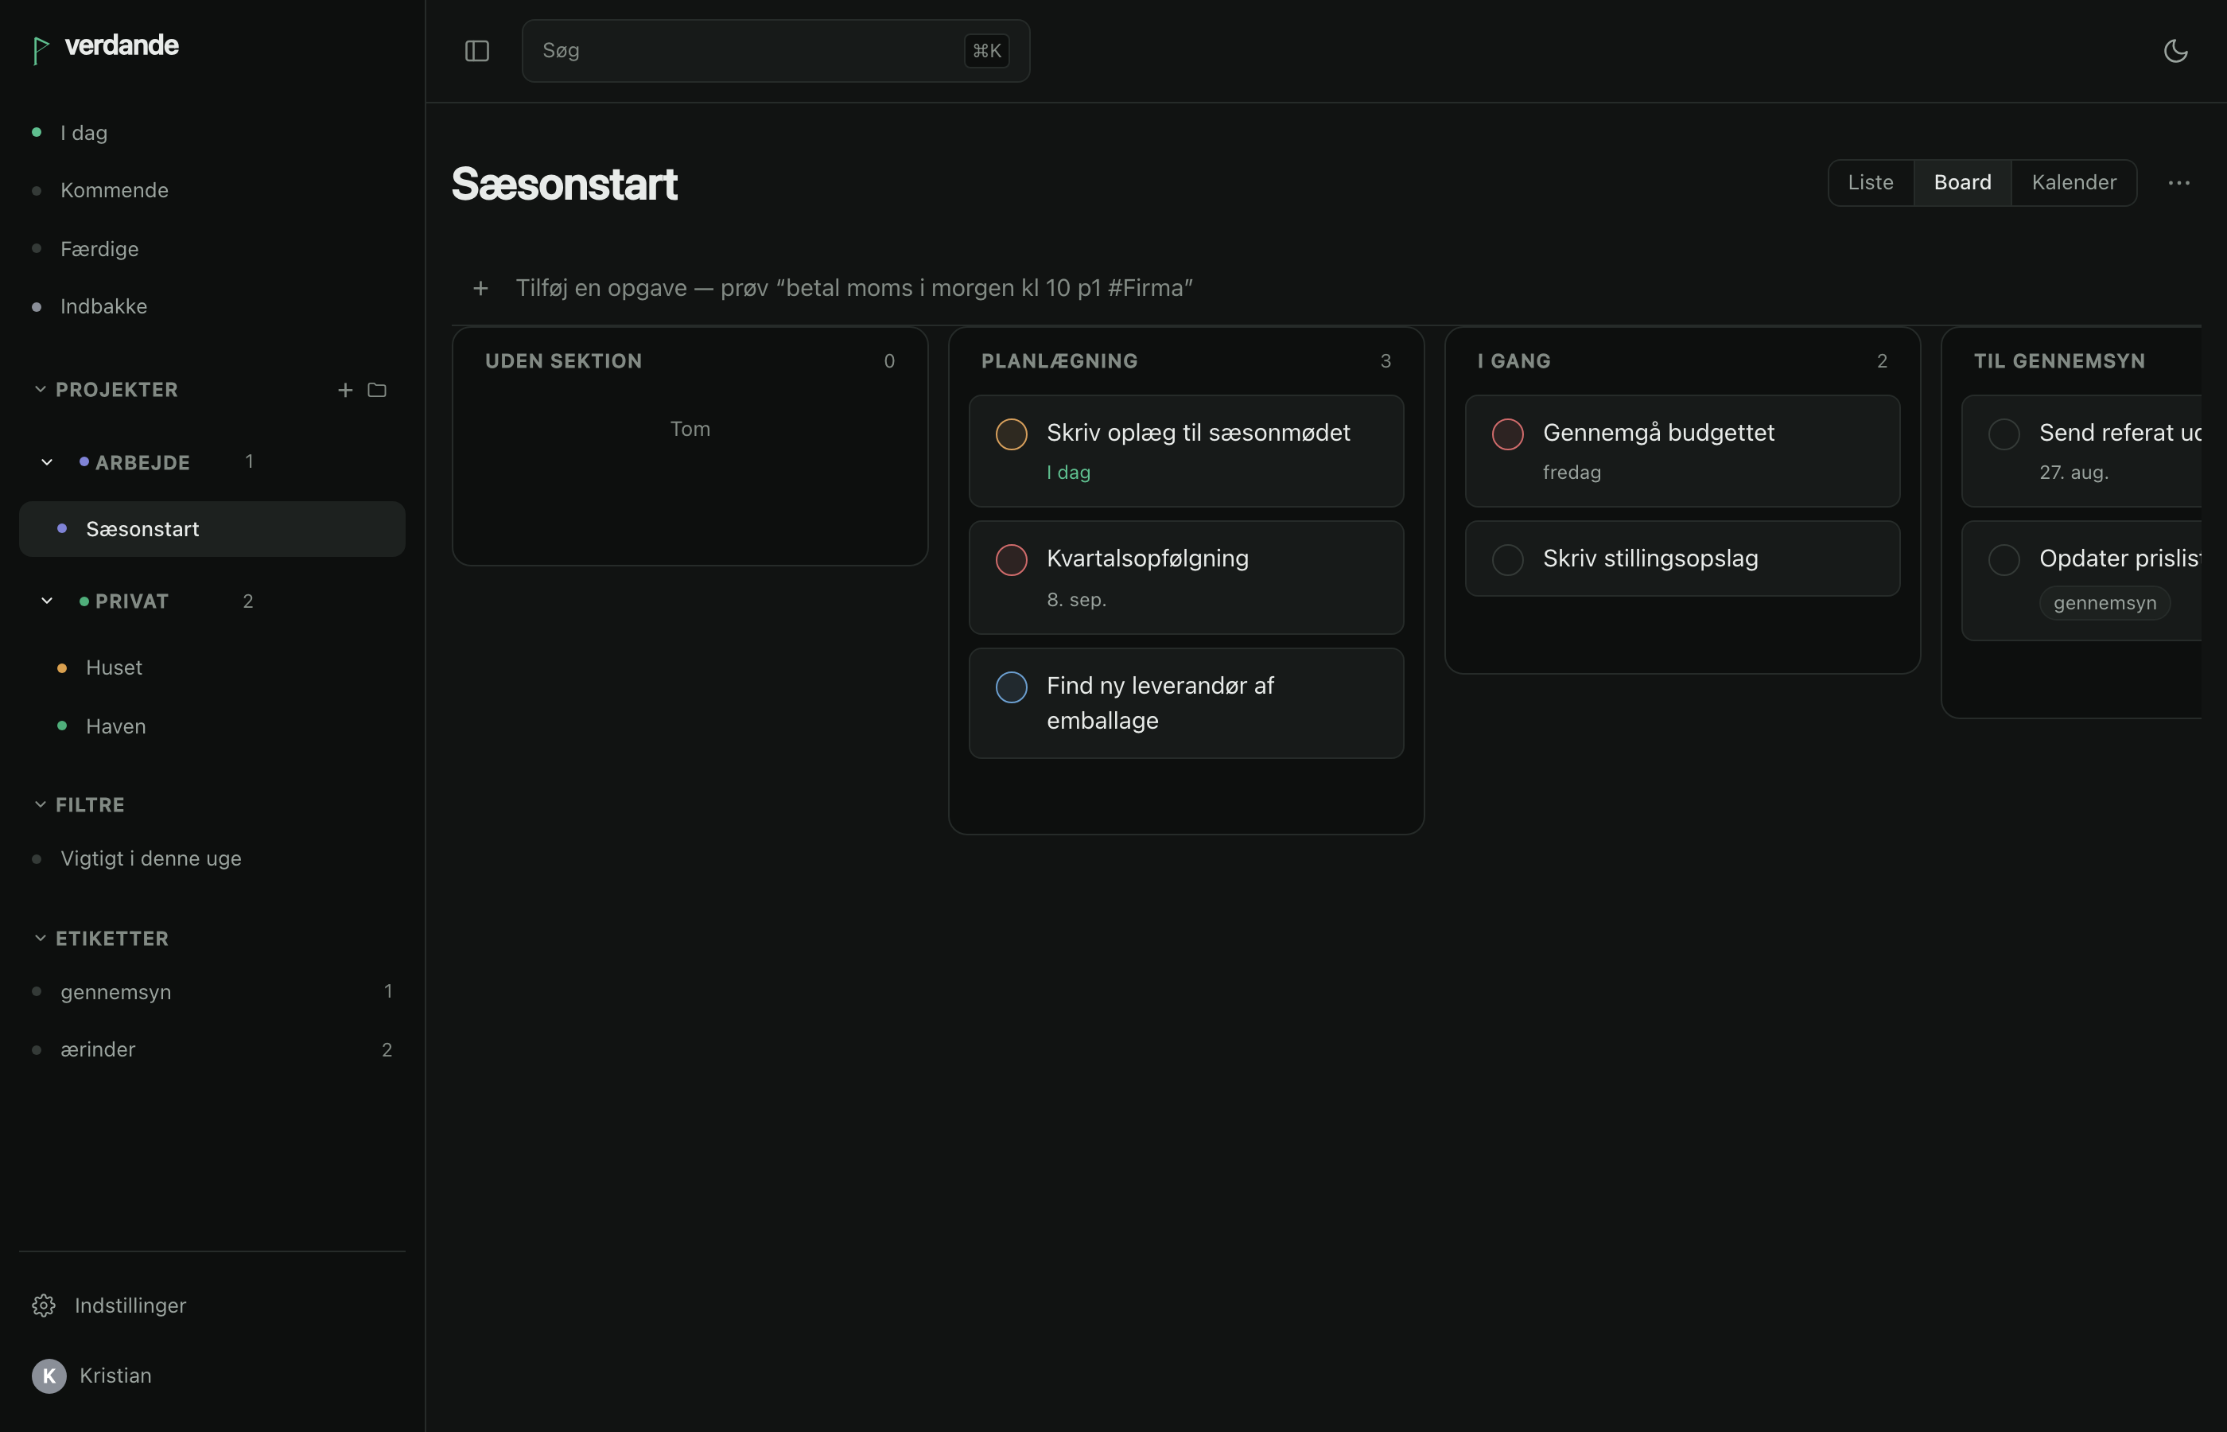
Task: Switch theme with the moon icon
Action: coord(2175,51)
